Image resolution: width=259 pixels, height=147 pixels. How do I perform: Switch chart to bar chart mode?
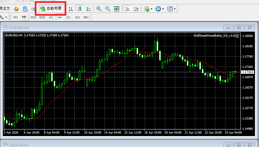click(x=71, y=9)
